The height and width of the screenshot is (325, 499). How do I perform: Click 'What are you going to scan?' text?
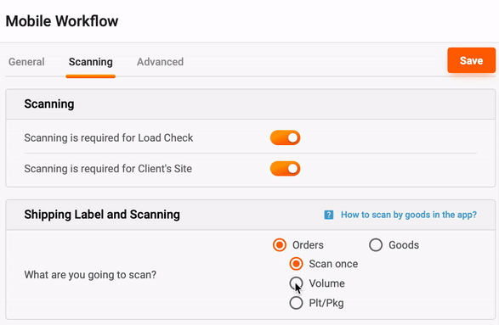coord(90,274)
